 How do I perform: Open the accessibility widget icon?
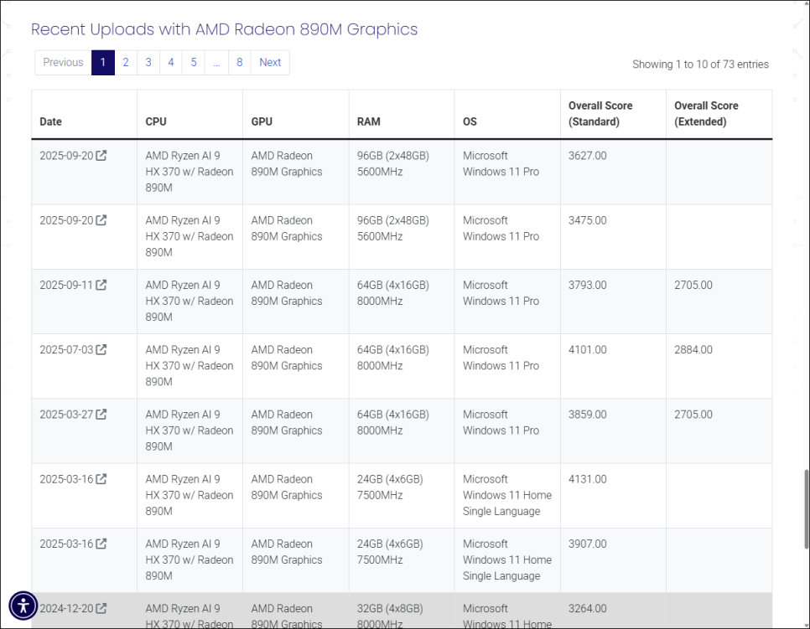[23, 605]
